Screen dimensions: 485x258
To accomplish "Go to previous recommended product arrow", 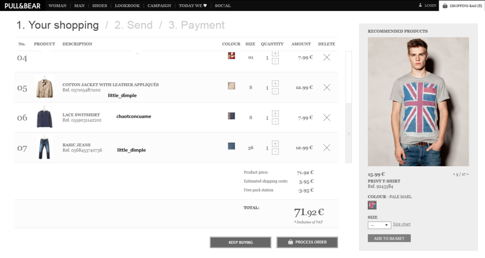I will tap(454, 174).
